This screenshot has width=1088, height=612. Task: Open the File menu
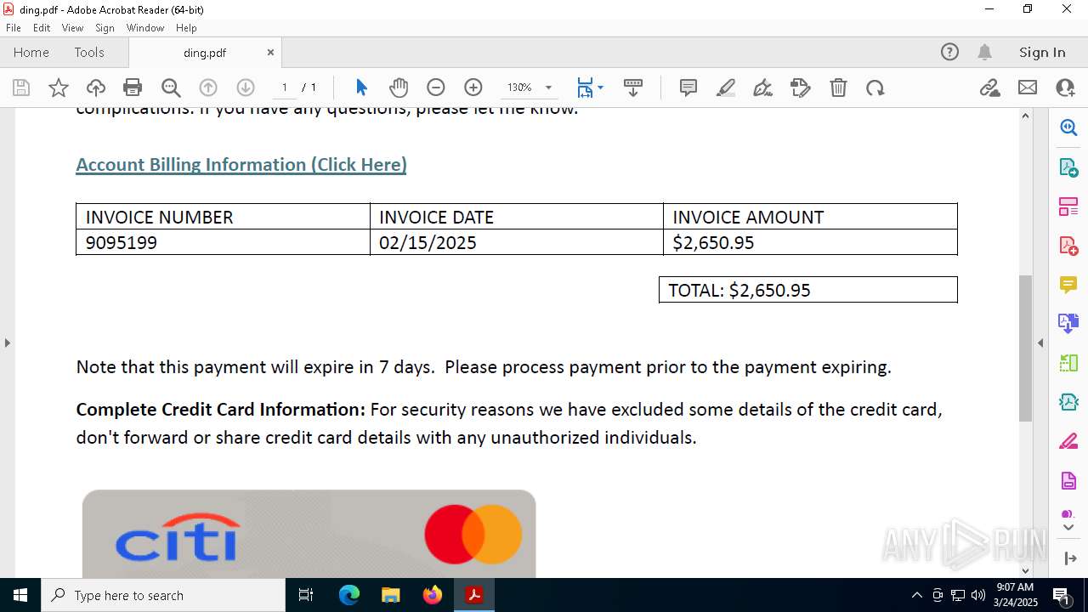point(14,27)
